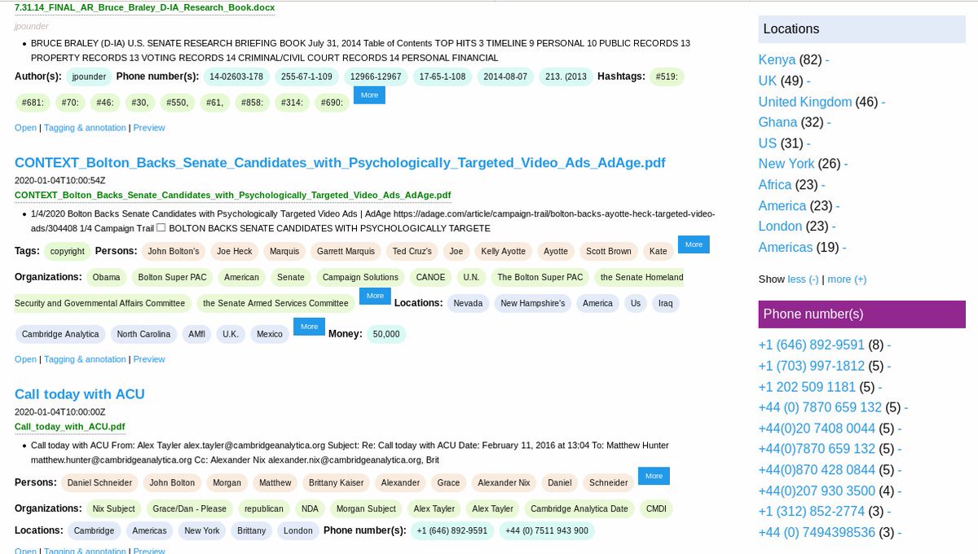
Task: Click the 50,000 Money tag
Action: [x=386, y=334]
